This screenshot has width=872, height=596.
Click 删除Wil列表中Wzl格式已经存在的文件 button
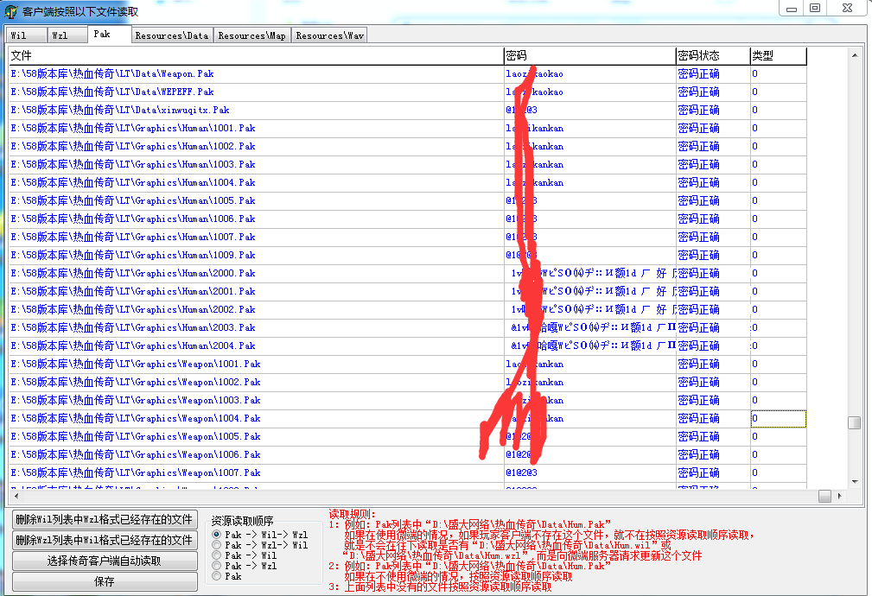pyautogui.click(x=105, y=519)
